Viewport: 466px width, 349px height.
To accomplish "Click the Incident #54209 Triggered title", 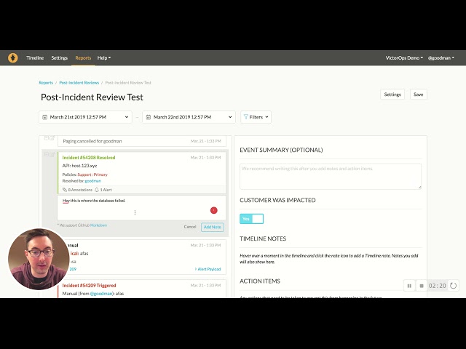I will tap(89, 286).
